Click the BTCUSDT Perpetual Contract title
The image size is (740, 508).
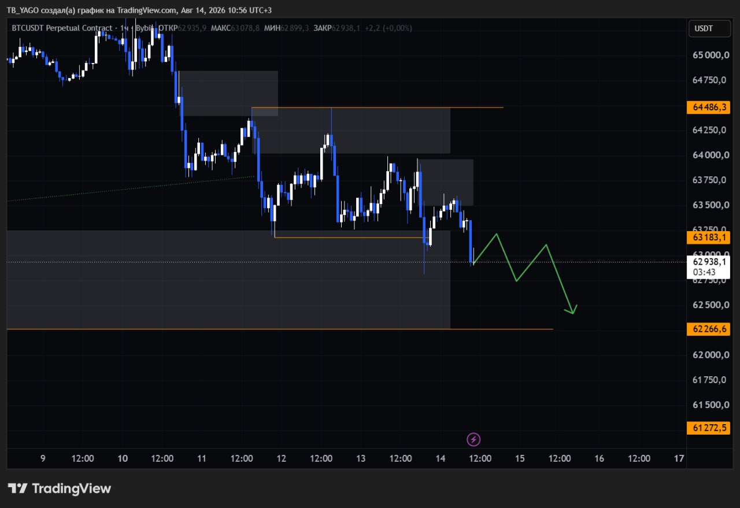tap(62, 28)
